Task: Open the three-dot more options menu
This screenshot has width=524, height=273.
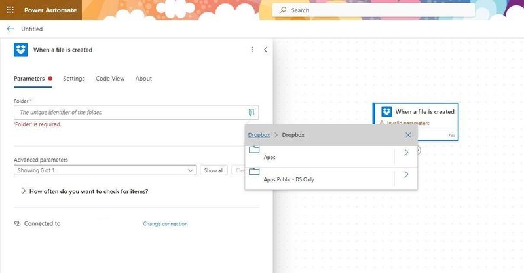Action: point(252,50)
